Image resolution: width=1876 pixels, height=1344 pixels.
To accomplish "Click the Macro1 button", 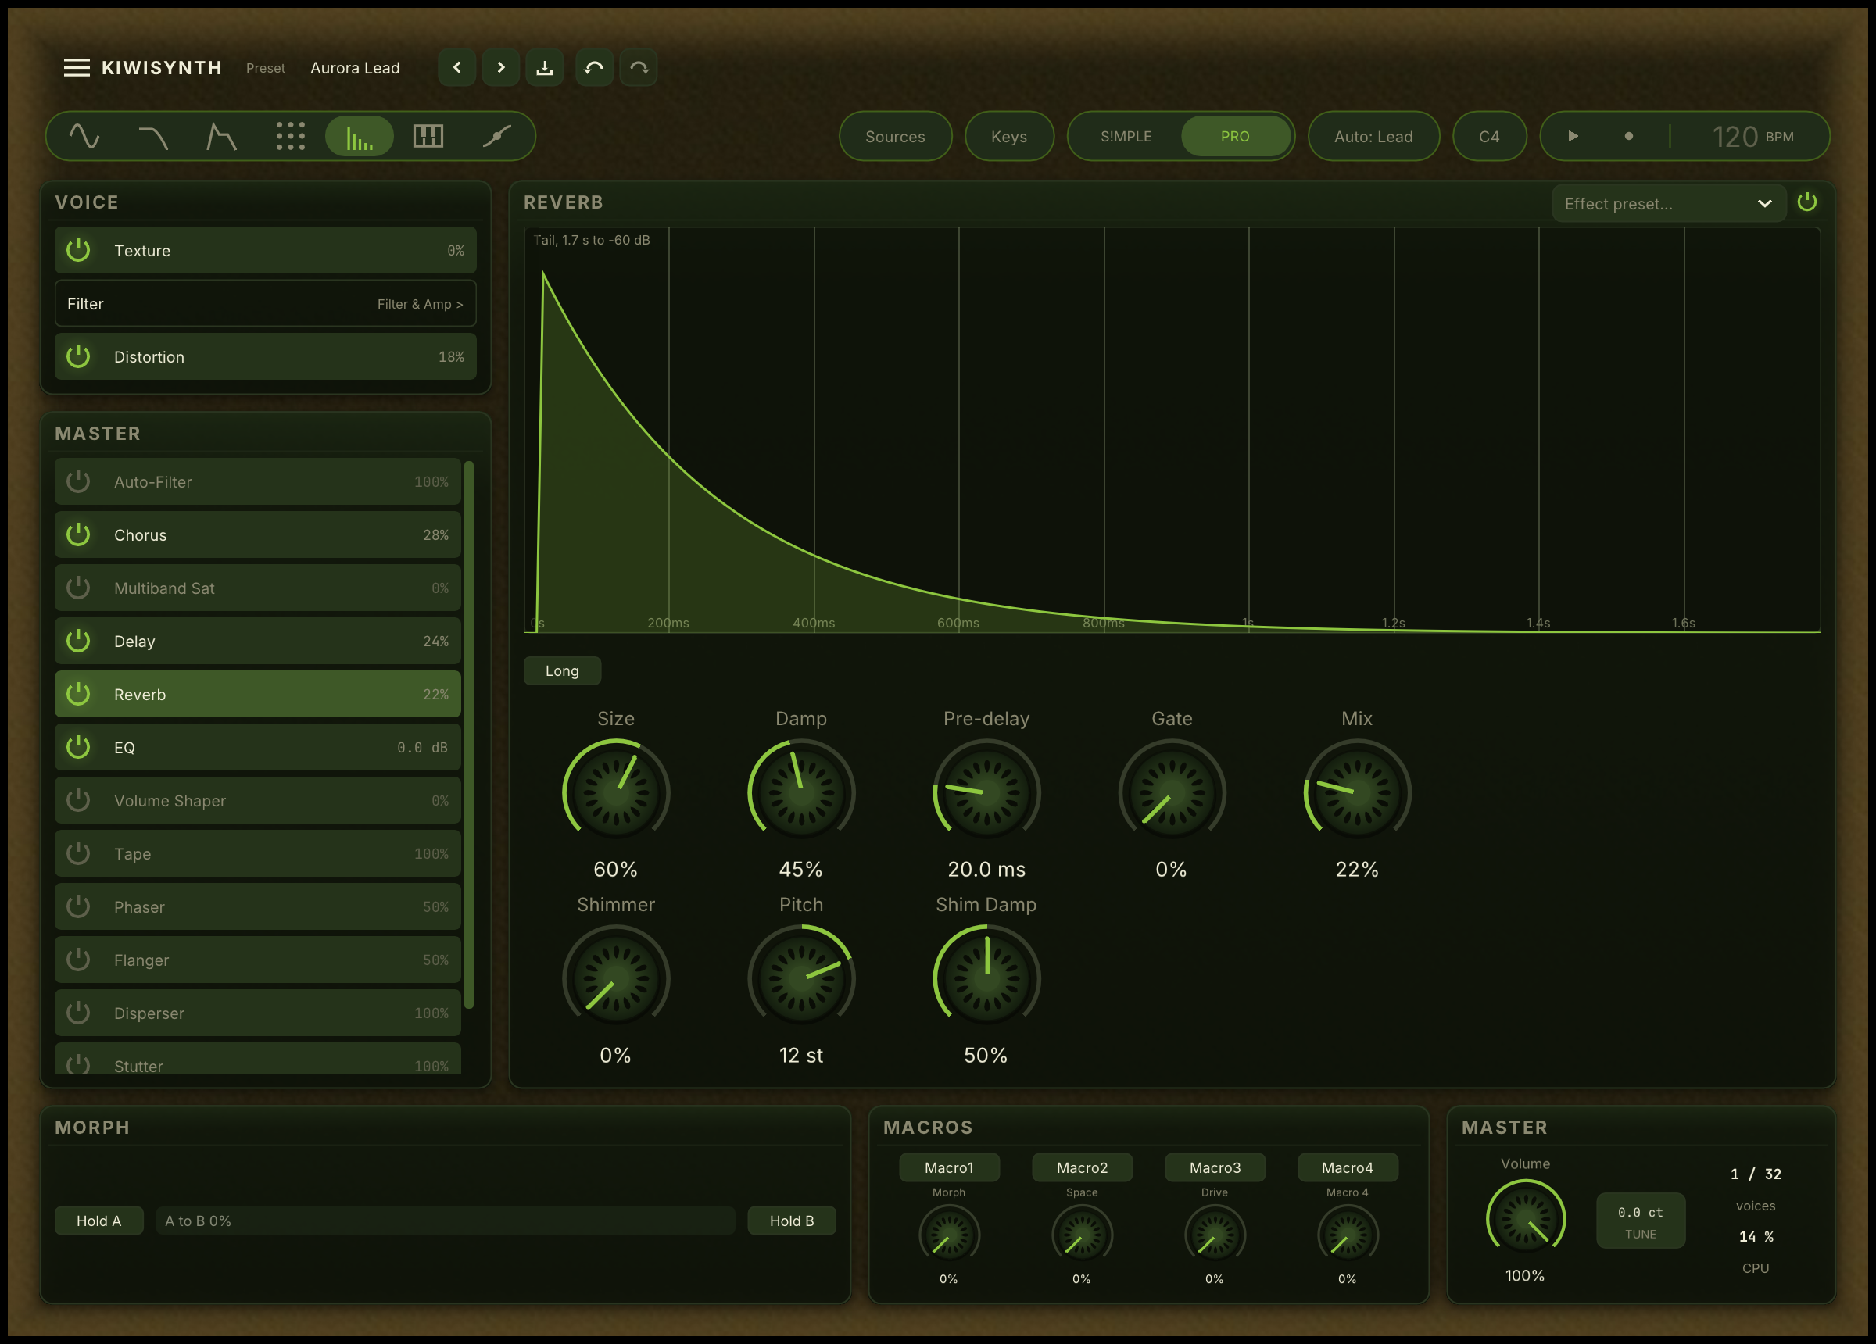I will click(x=949, y=1168).
